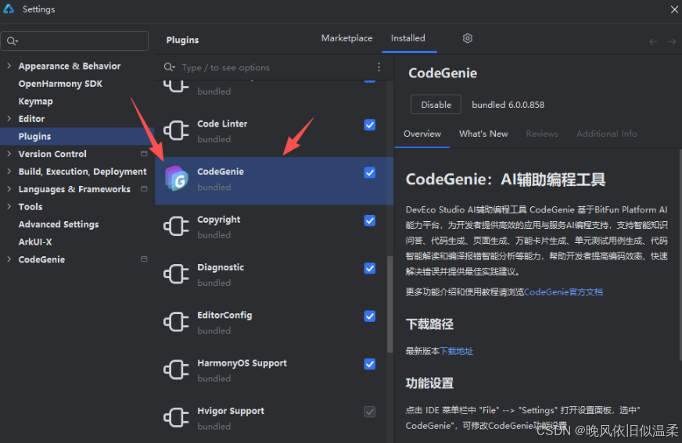The height and width of the screenshot is (443, 682).
Task: Expand Languages & Frameworks node
Action: [9, 189]
